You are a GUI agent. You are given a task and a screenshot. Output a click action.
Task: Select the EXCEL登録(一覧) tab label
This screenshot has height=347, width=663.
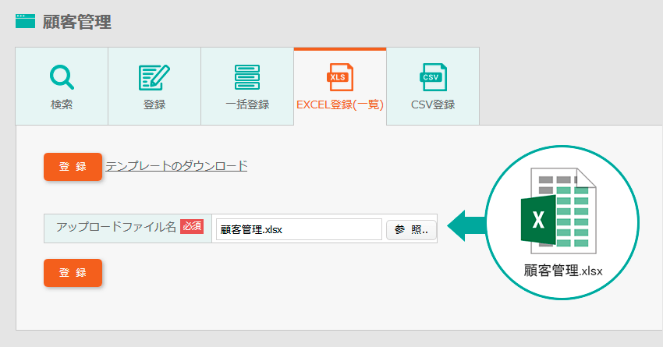click(x=340, y=104)
